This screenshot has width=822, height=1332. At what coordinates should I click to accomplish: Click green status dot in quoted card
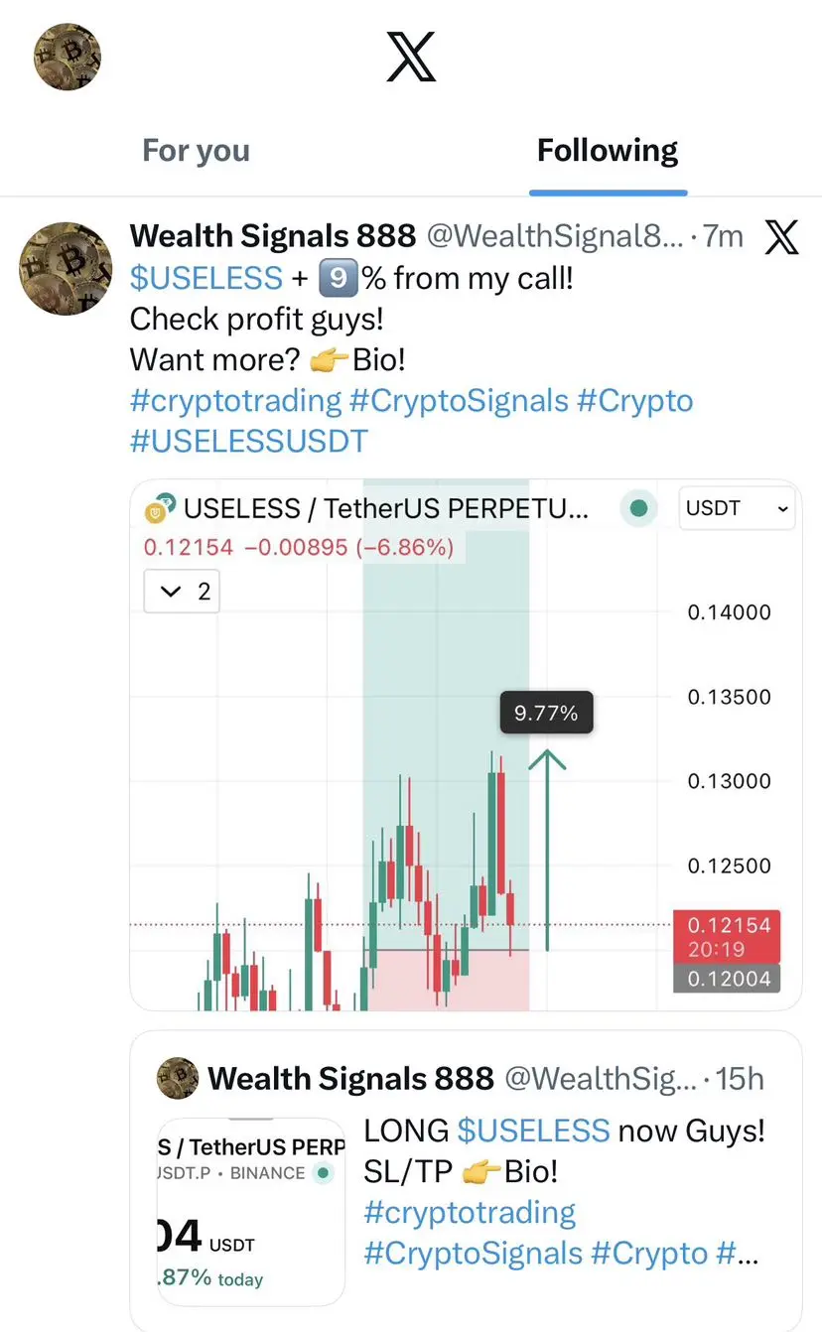click(x=322, y=1173)
